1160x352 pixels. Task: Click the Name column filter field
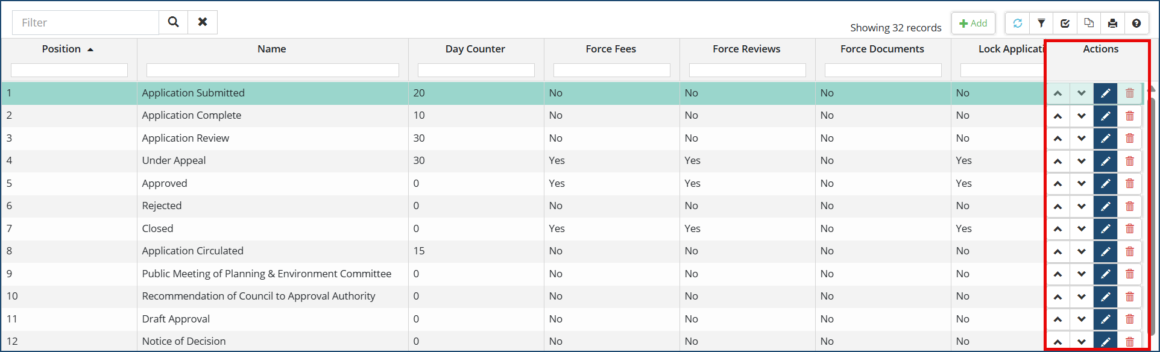[x=273, y=71]
